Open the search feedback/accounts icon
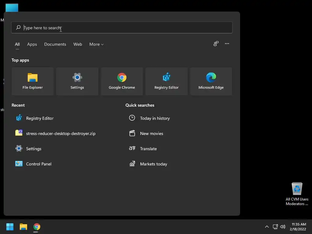312x234 pixels. (216, 44)
